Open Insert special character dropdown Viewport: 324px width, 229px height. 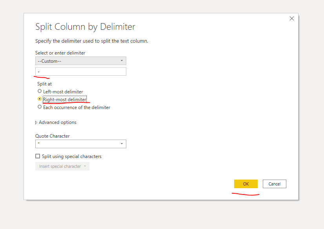coord(62,166)
